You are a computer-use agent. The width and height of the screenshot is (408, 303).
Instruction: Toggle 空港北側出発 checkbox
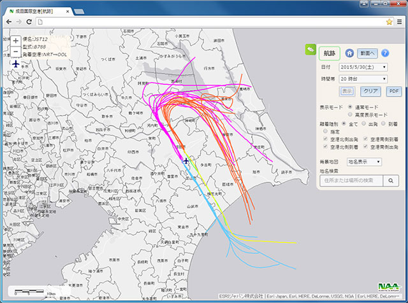tap(324, 139)
